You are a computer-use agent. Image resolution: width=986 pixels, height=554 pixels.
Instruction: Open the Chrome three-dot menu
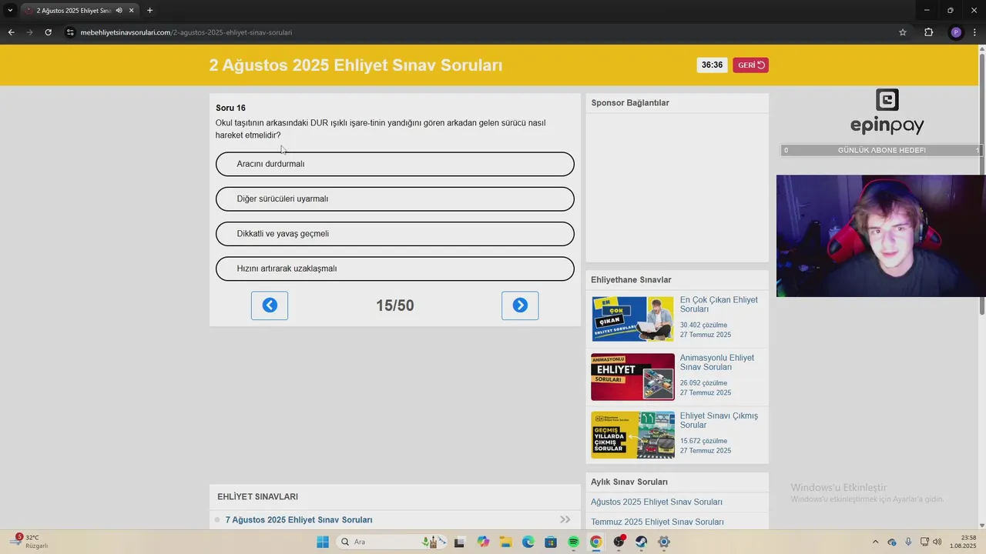pos(974,32)
